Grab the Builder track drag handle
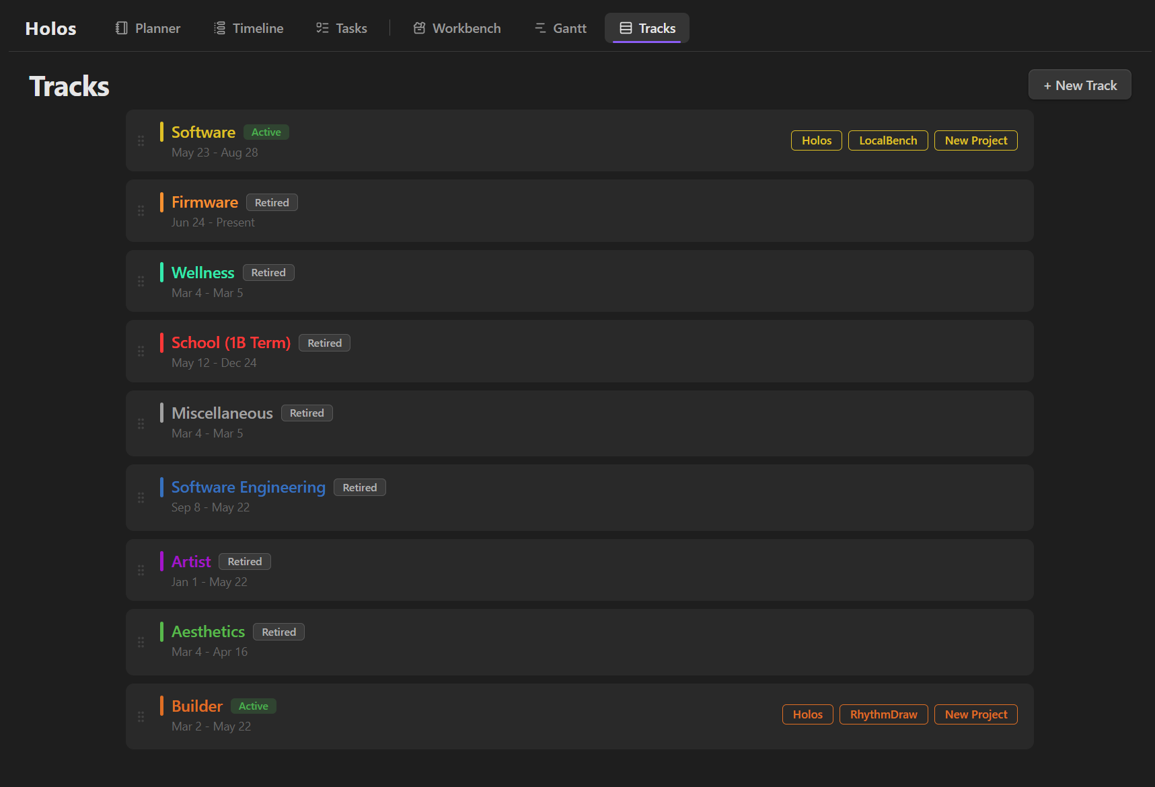 (x=141, y=717)
